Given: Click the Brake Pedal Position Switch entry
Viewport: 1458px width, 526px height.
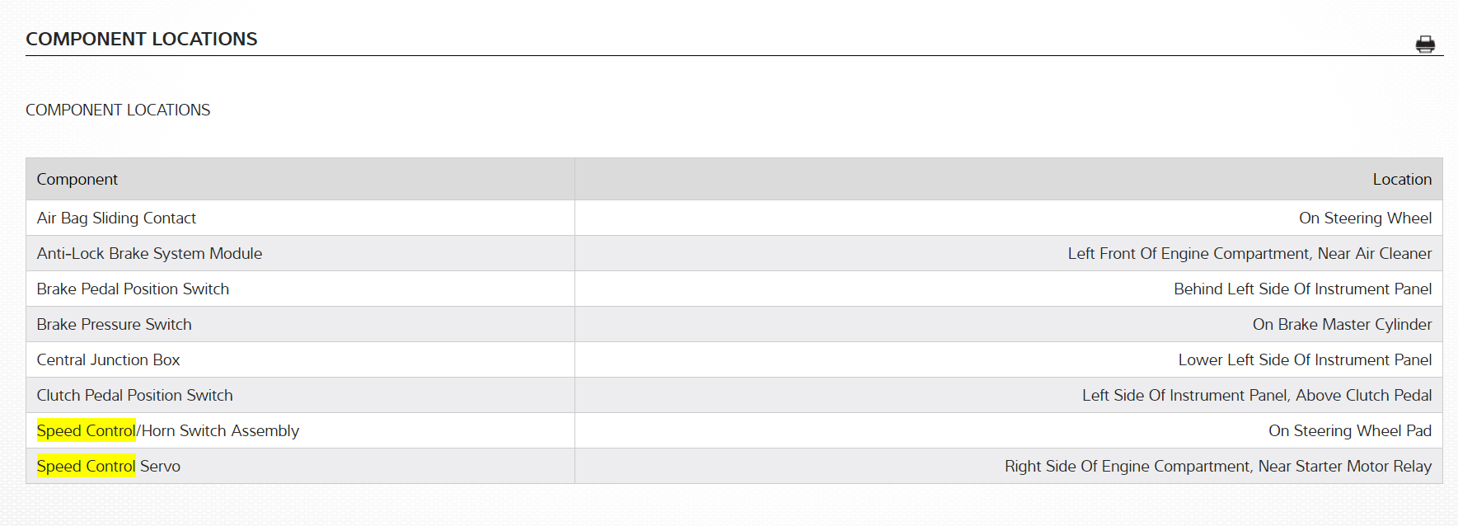Looking at the screenshot, I should [133, 289].
